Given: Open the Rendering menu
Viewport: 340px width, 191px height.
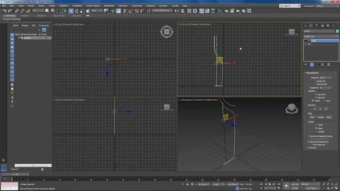Looking at the screenshot, I should [109, 6].
